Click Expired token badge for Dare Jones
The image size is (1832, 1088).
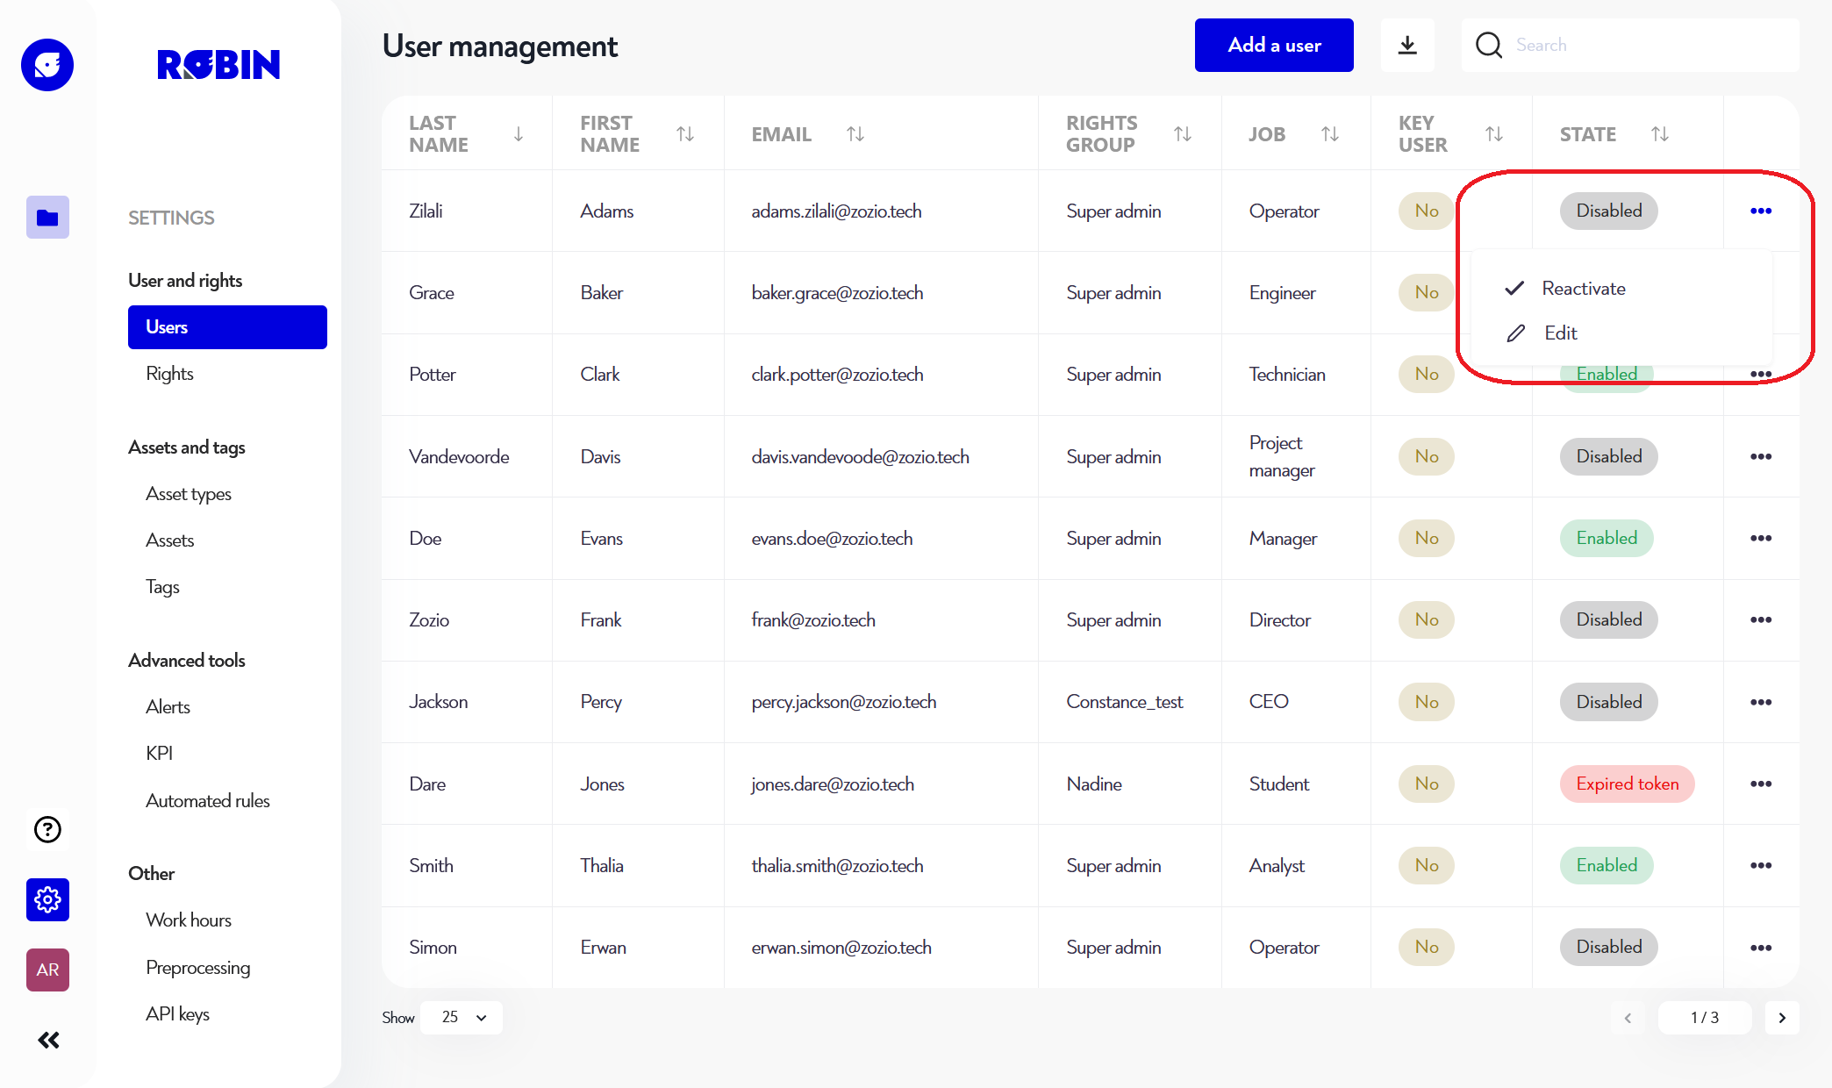tap(1628, 784)
